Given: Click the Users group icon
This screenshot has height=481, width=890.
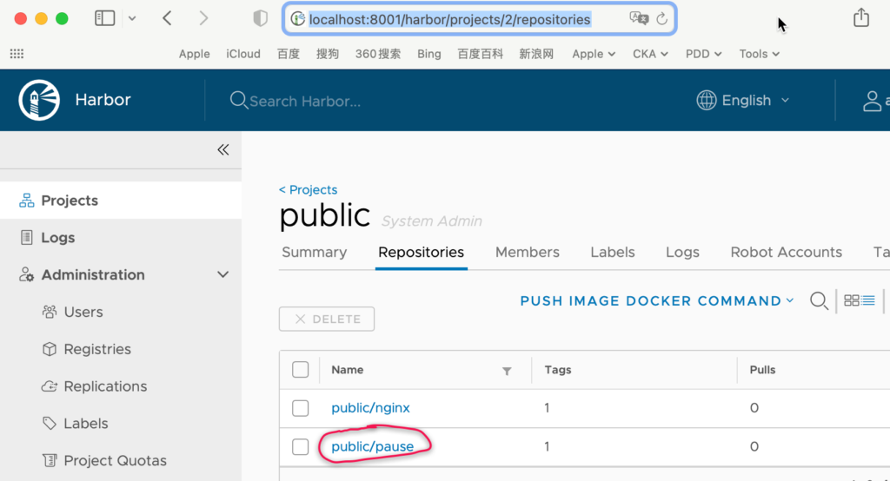Looking at the screenshot, I should tap(50, 312).
